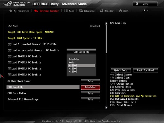Go to the Advanced tab

click(x=87, y=11)
